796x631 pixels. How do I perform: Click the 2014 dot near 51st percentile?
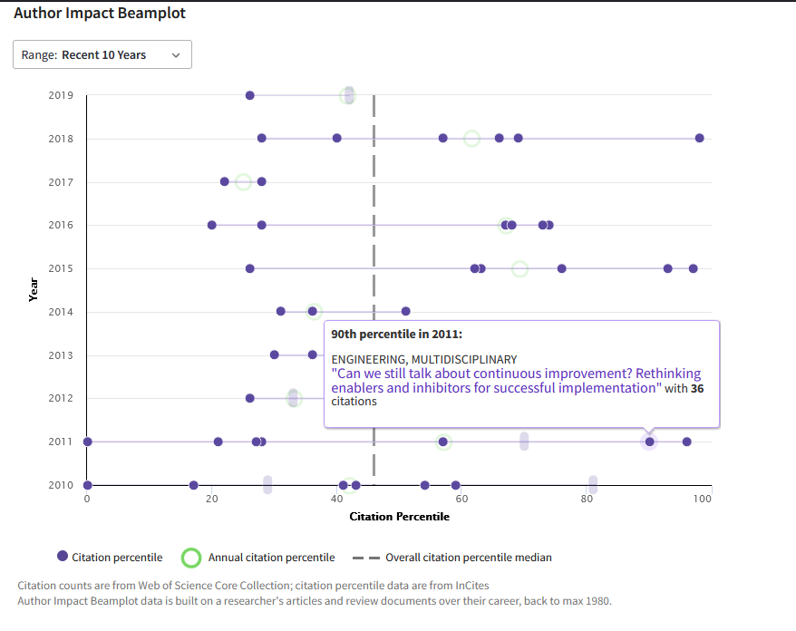point(405,312)
